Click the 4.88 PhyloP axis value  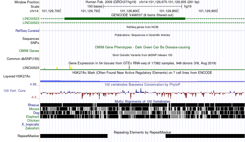[33, 84]
